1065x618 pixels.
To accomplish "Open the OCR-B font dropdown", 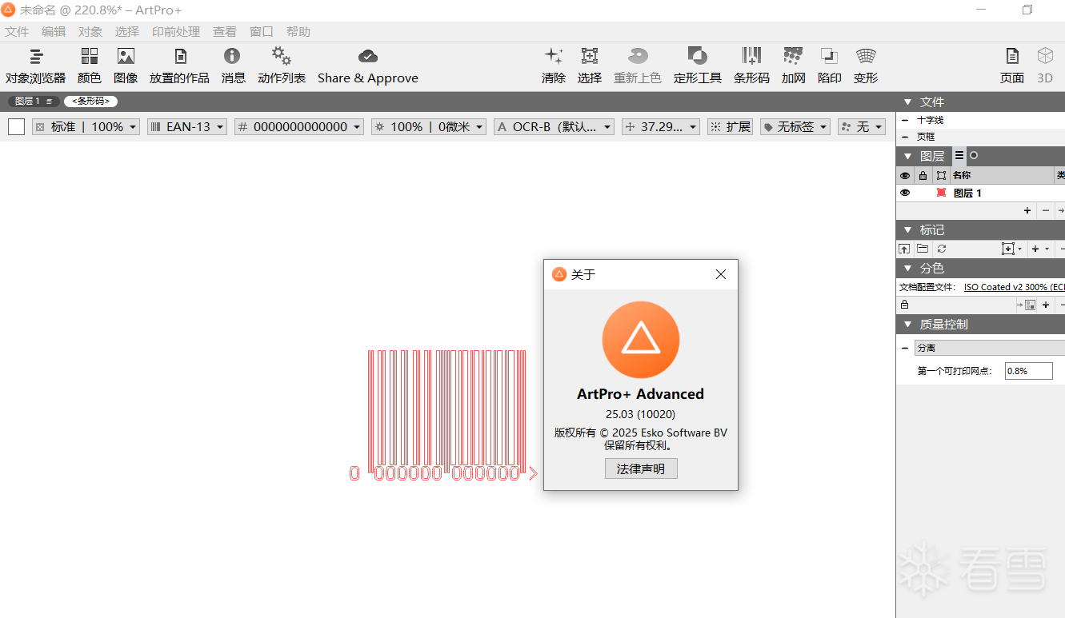I will 554,126.
